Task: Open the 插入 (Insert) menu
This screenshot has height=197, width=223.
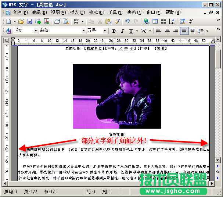Action: click(77, 12)
